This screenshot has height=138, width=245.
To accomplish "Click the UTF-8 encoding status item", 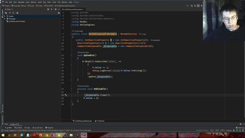I will [x=222, y=130].
